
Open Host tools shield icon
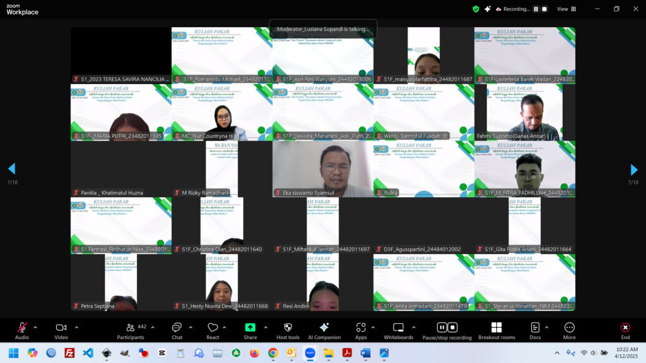click(288, 331)
